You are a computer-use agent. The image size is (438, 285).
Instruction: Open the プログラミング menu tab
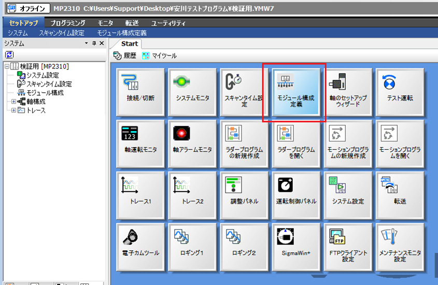pos(67,23)
